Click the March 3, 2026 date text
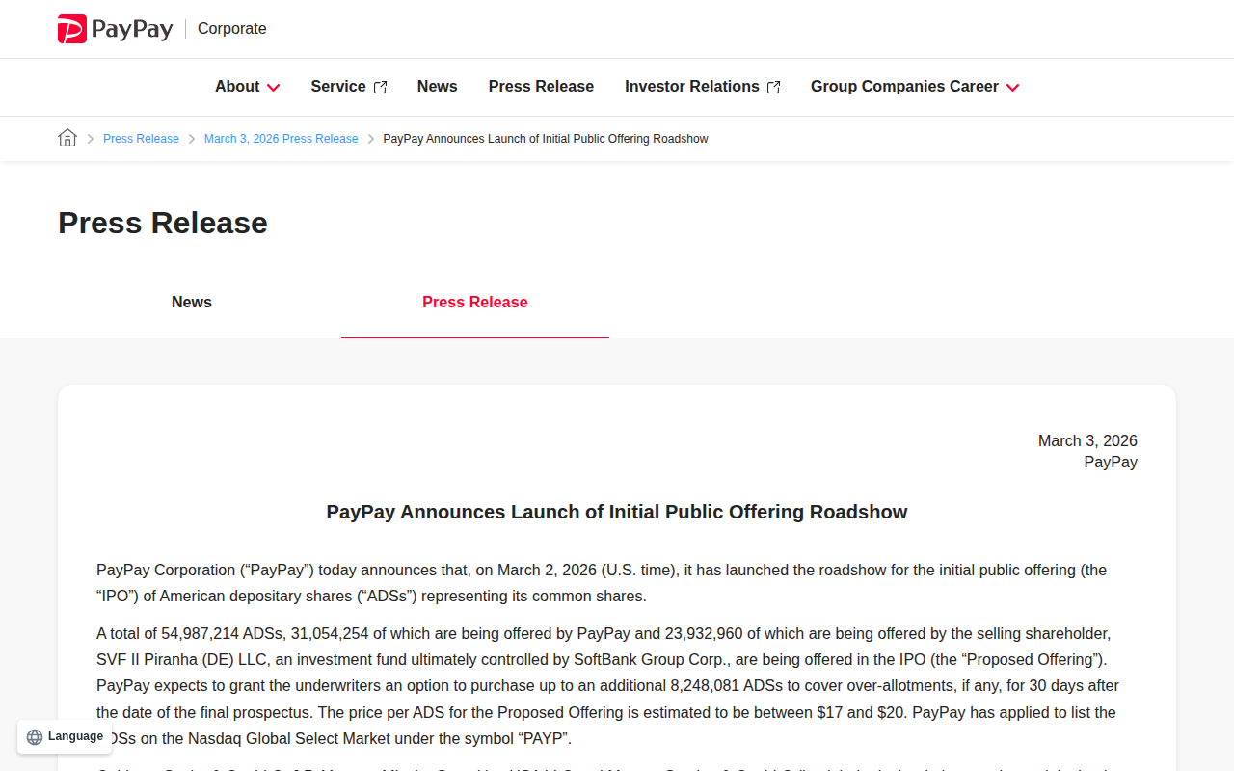The image size is (1234, 771). 1087,440
